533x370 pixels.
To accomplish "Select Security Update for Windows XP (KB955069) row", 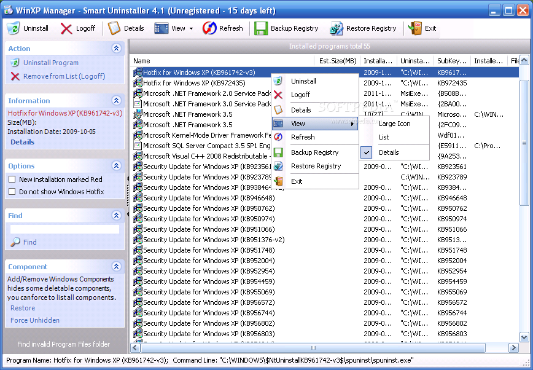I will coord(325,292).
